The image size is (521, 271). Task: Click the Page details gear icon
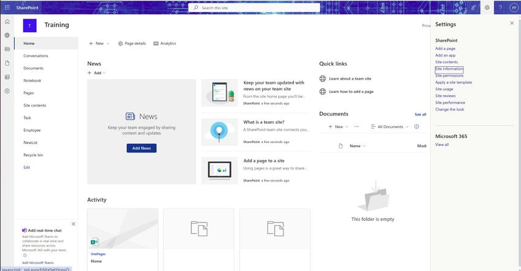120,44
